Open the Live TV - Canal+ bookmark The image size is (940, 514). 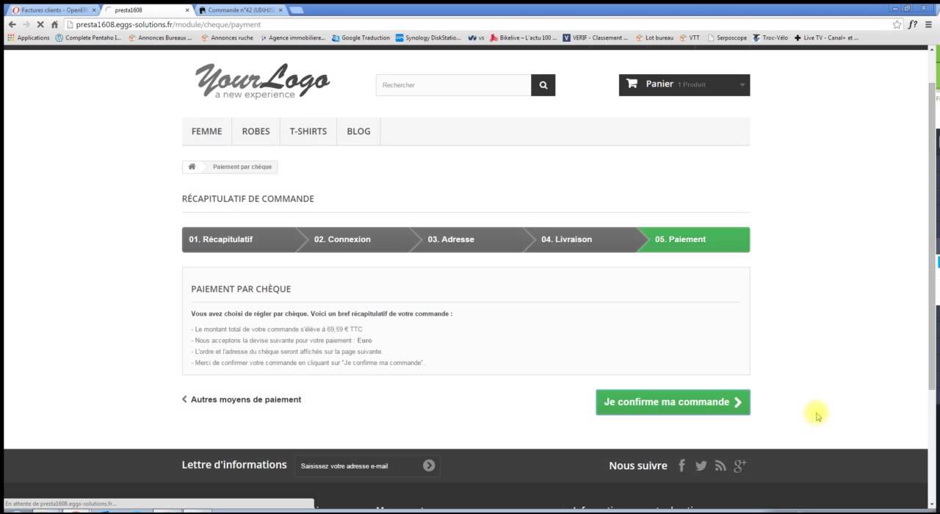tap(825, 37)
